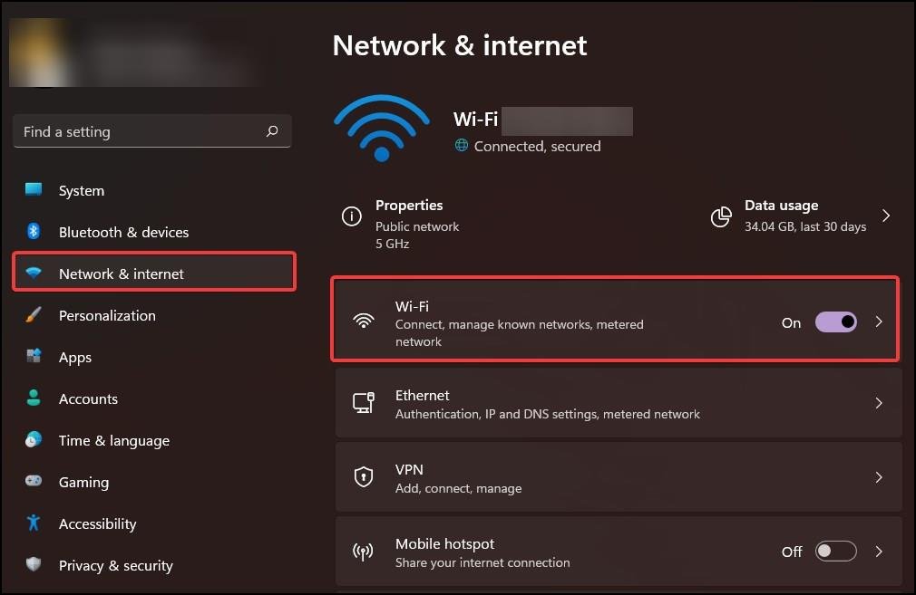Turn off the Wi-Fi toggle
Viewport: 916px width, 595px height.
[x=836, y=322]
